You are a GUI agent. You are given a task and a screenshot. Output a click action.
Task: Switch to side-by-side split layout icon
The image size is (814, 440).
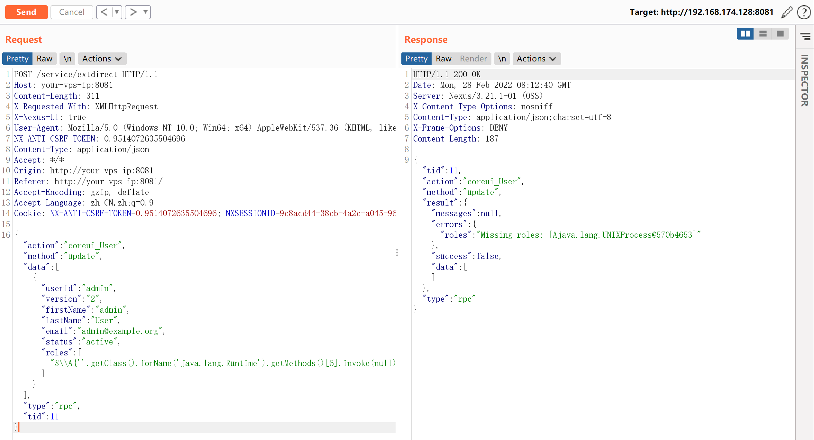(745, 34)
